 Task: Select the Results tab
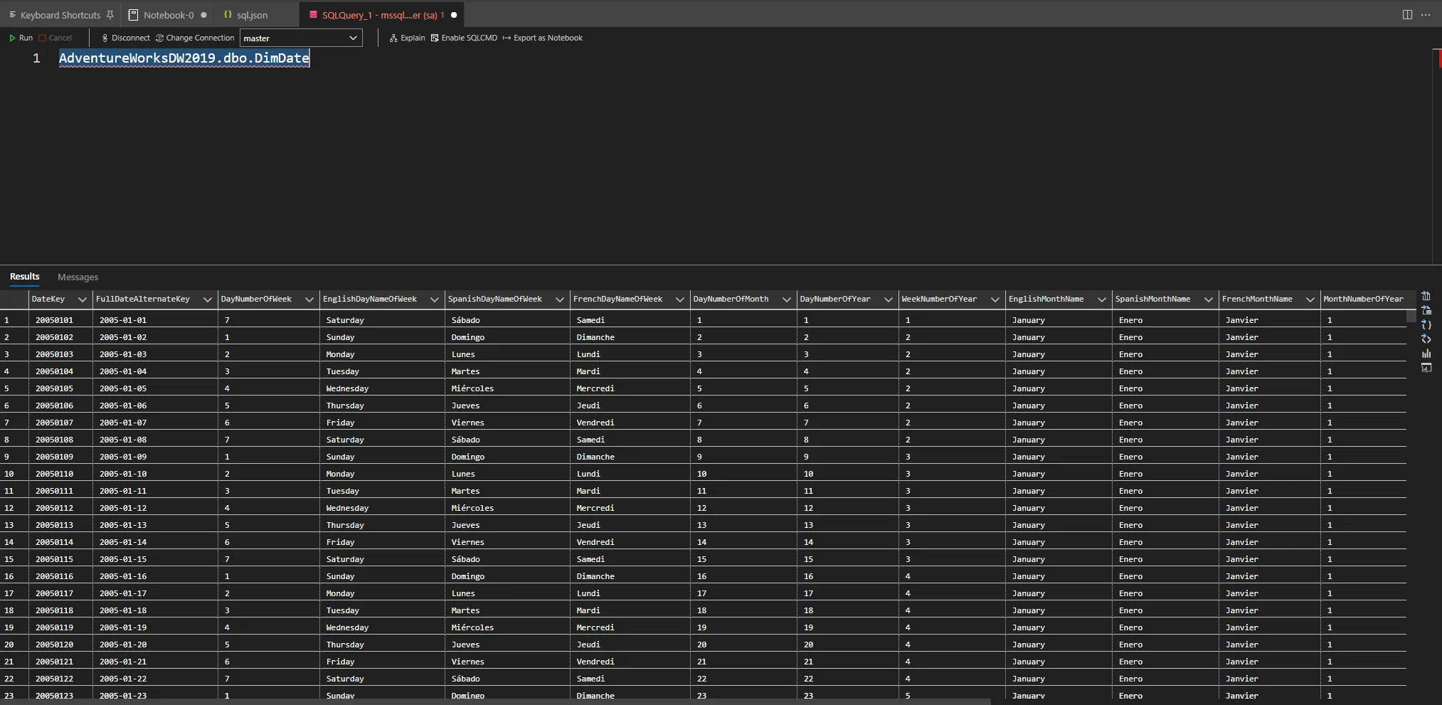25,276
